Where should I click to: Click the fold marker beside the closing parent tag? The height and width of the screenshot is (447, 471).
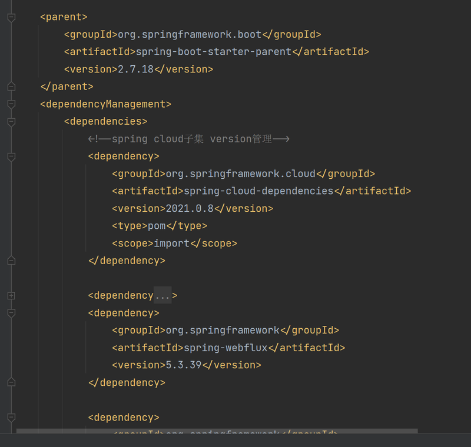11,86
